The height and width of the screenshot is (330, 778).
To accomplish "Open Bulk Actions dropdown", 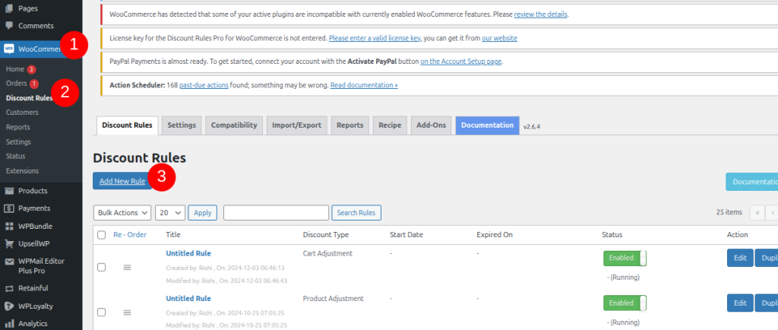I will pyautogui.click(x=122, y=212).
